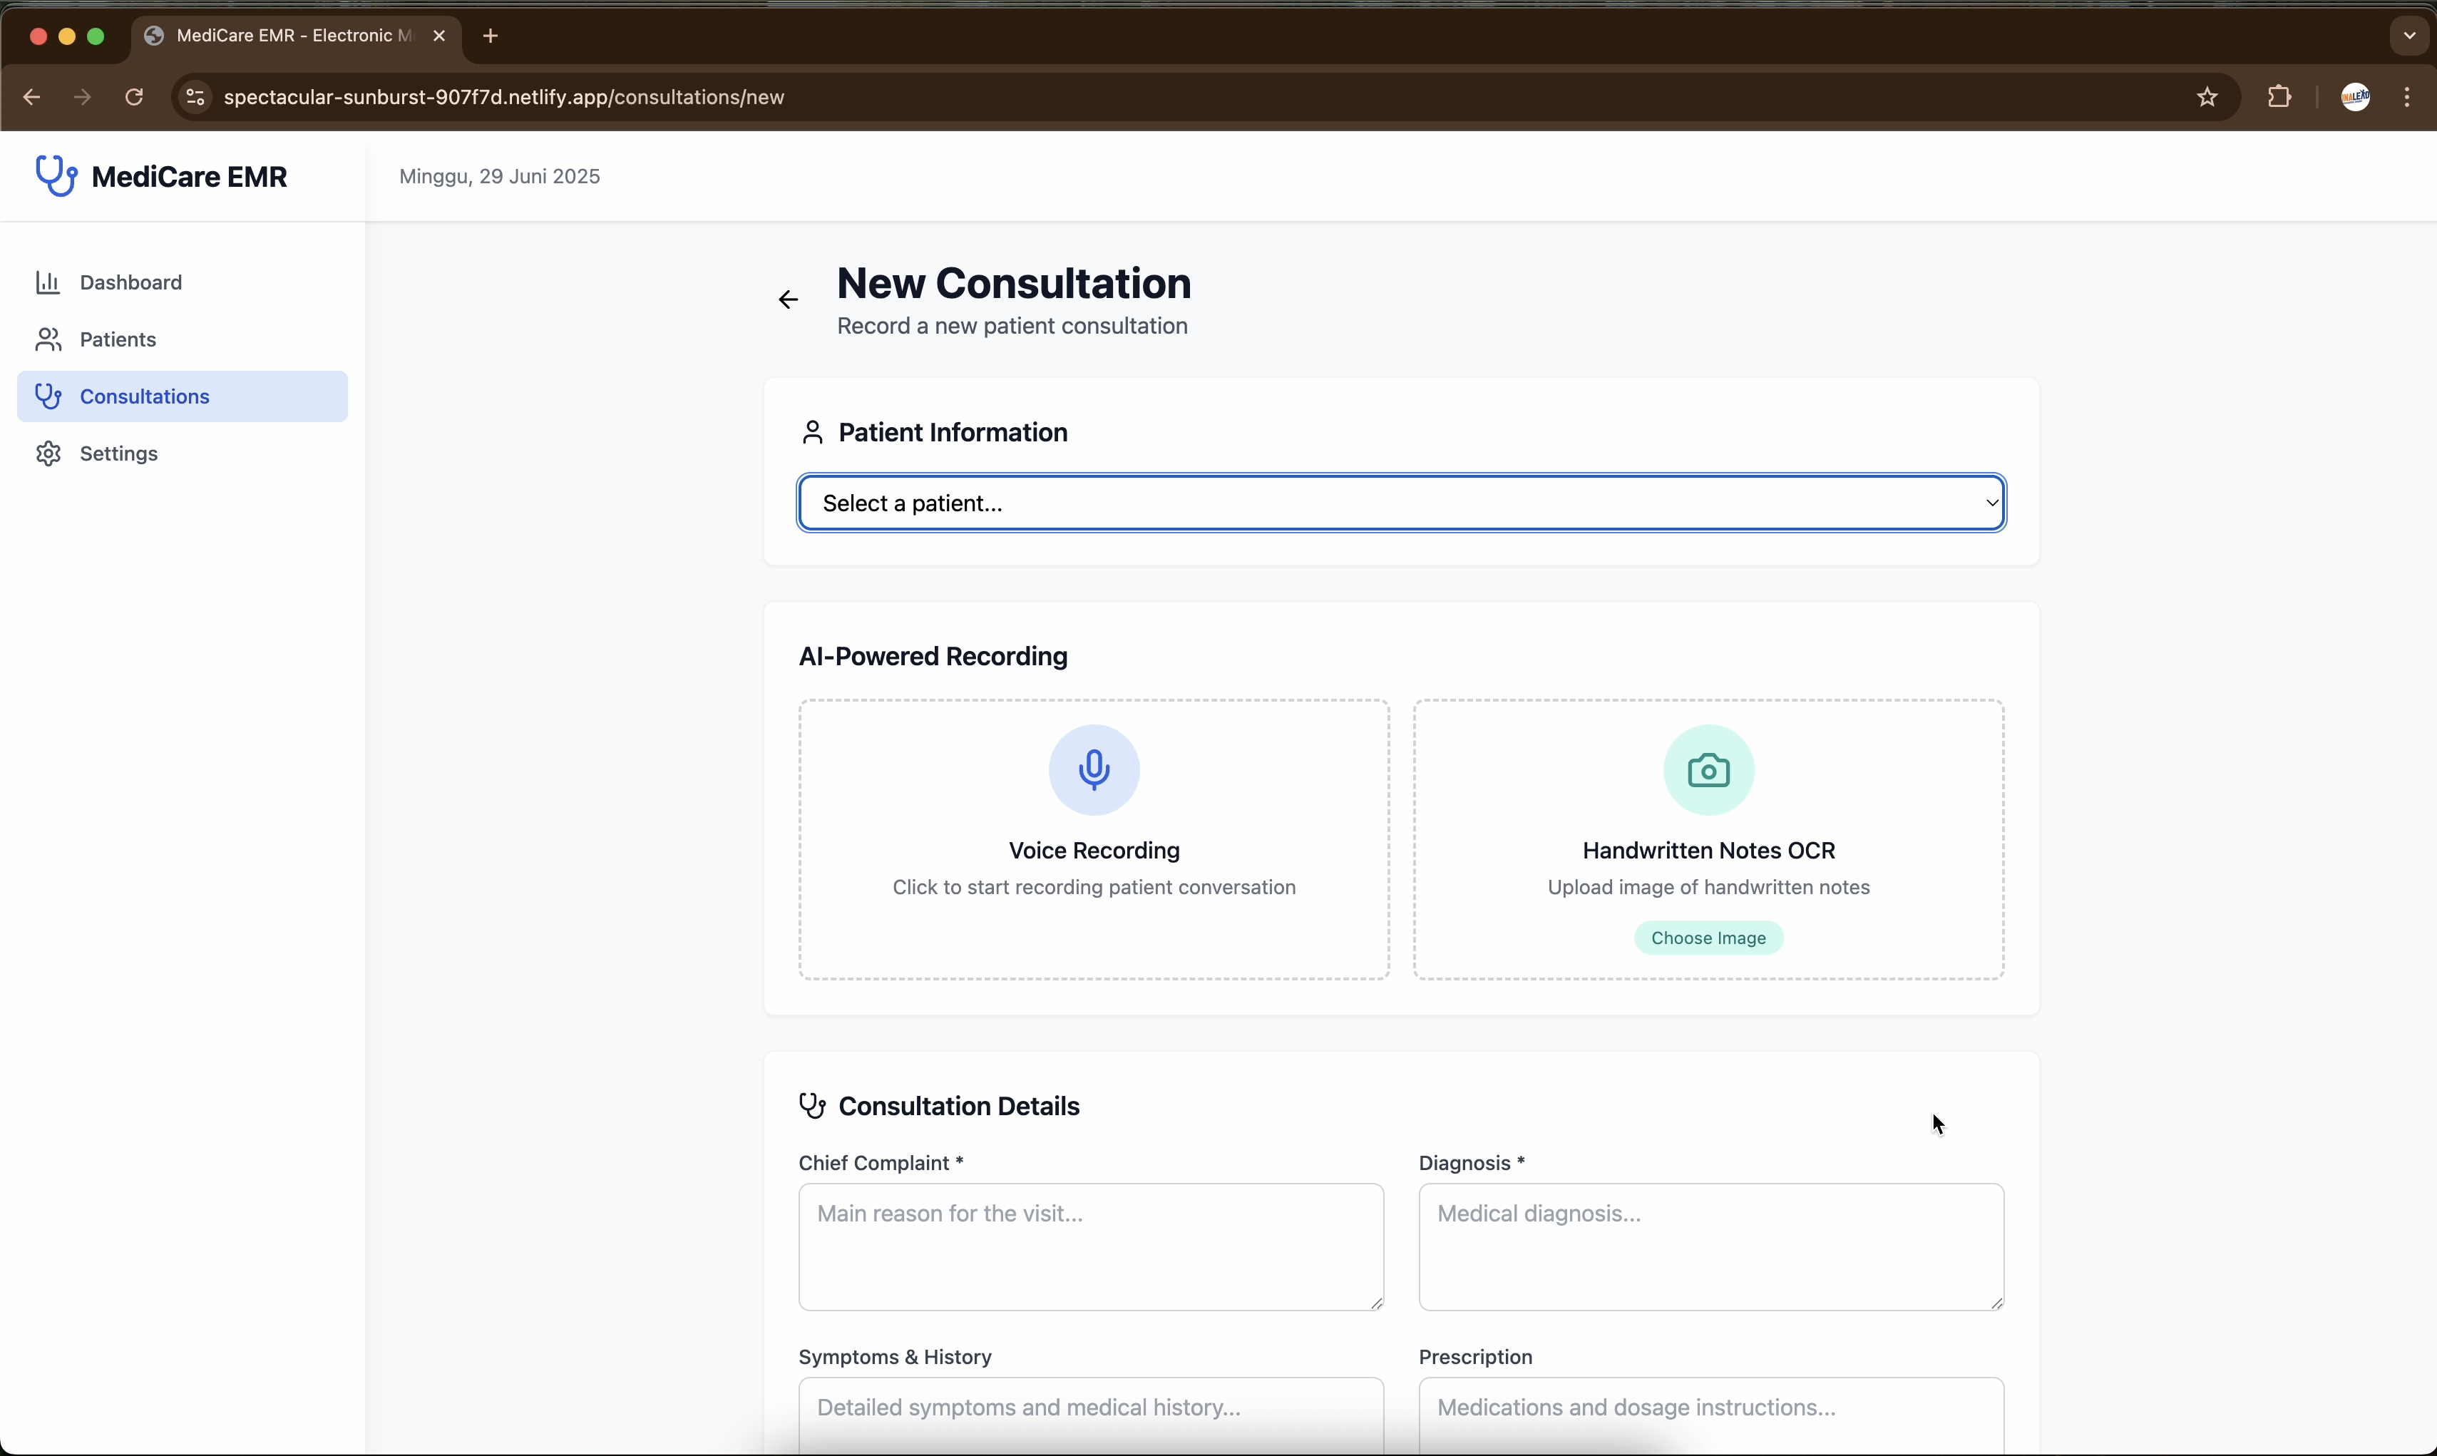Open the Chrome profile avatar
Image resolution: width=2437 pixels, height=1456 pixels.
[2354, 97]
